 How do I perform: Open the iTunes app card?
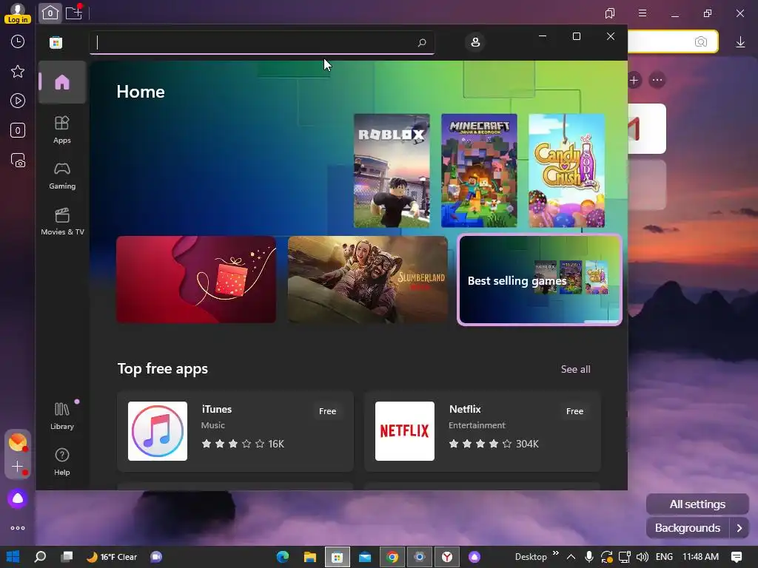235,431
